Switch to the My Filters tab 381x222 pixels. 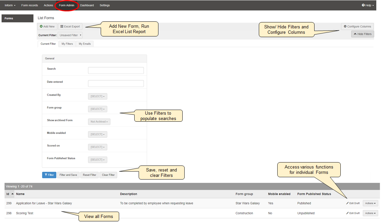point(67,44)
